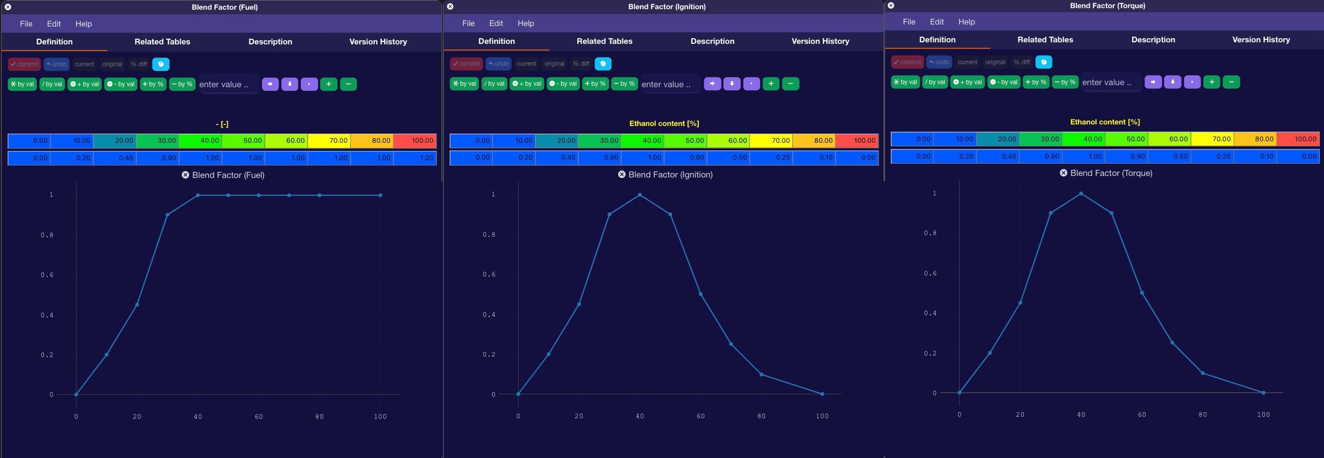Click right arrow button in Fuel window

point(270,84)
